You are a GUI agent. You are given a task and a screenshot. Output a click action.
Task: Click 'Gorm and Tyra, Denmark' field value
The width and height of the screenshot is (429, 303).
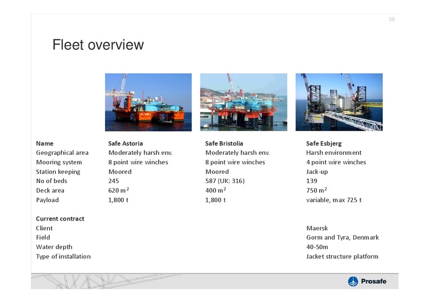tap(343, 238)
